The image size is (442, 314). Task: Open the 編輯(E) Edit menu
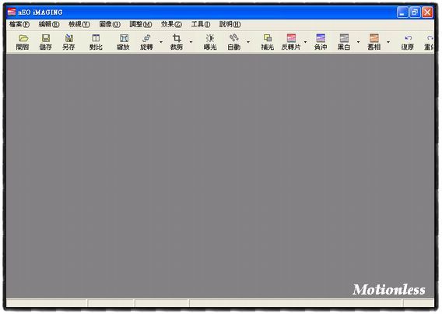pyautogui.click(x=49, y=25)
